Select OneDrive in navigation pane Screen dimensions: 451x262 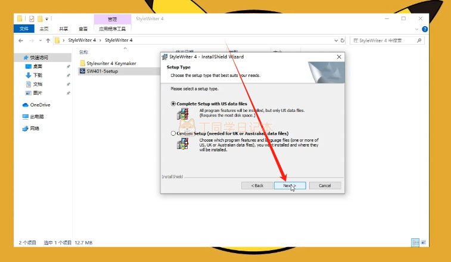(x=40, y=105)
